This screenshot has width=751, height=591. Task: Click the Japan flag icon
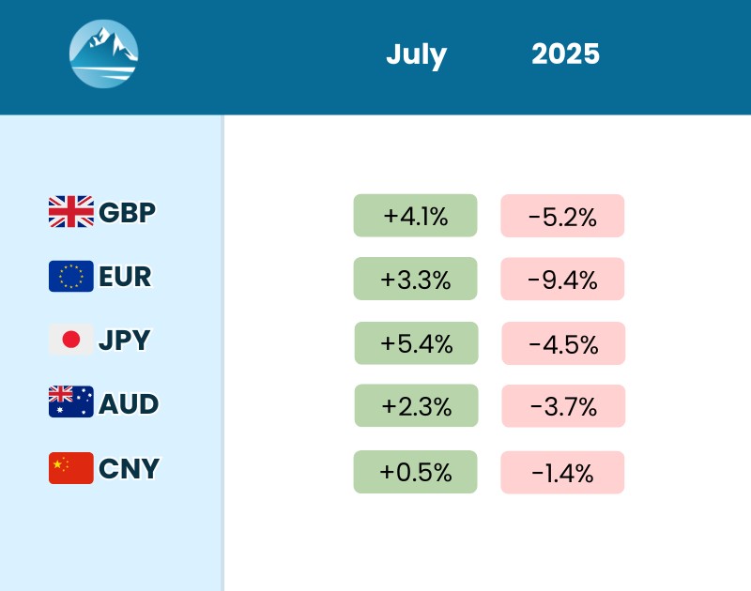click(x=71, y=340)
